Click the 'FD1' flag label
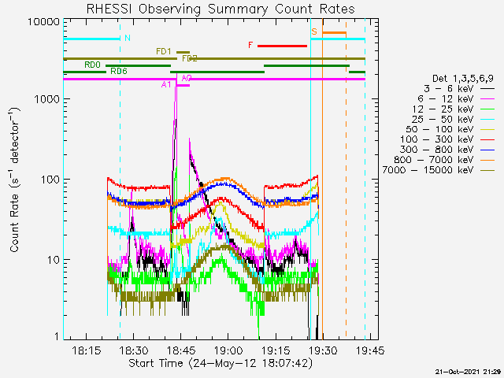This screenshot has width=504, height=378. point(164,51)
